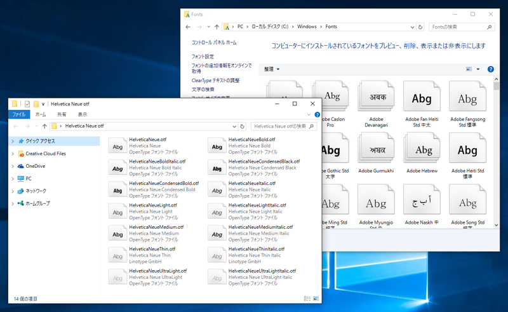Select HelveticaNeueMediumItalic.otf font icon

click(x=217, y=233)
